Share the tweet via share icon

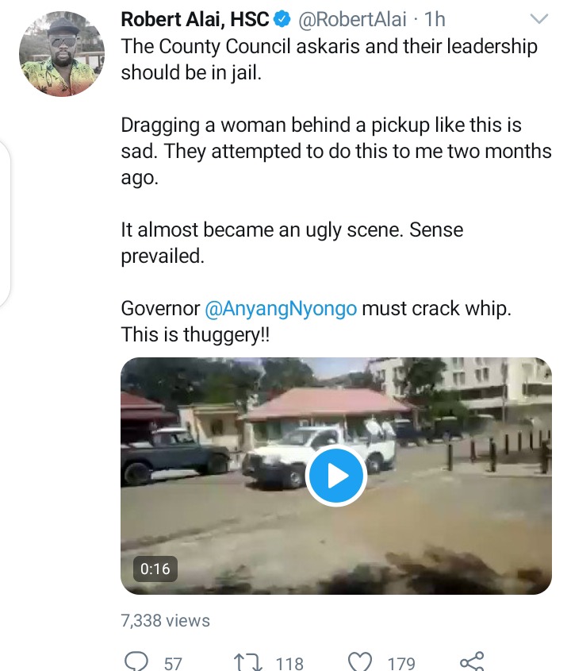click(x=472, y=661)
